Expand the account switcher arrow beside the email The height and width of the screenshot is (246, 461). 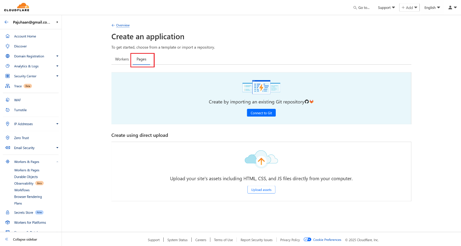pos(57,22)
